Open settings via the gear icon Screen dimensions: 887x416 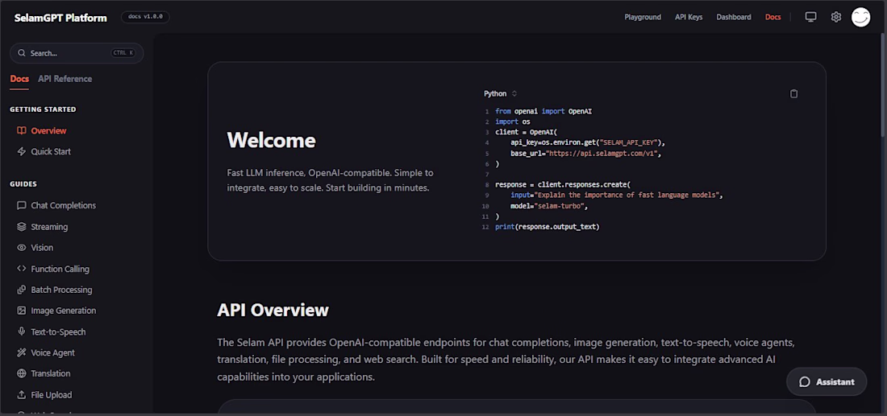click(836, 17)
